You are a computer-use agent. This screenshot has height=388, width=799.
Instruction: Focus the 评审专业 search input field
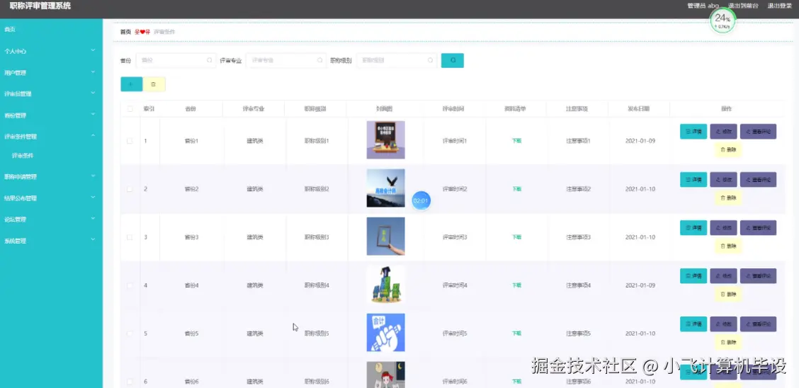(x=286, y=60)
